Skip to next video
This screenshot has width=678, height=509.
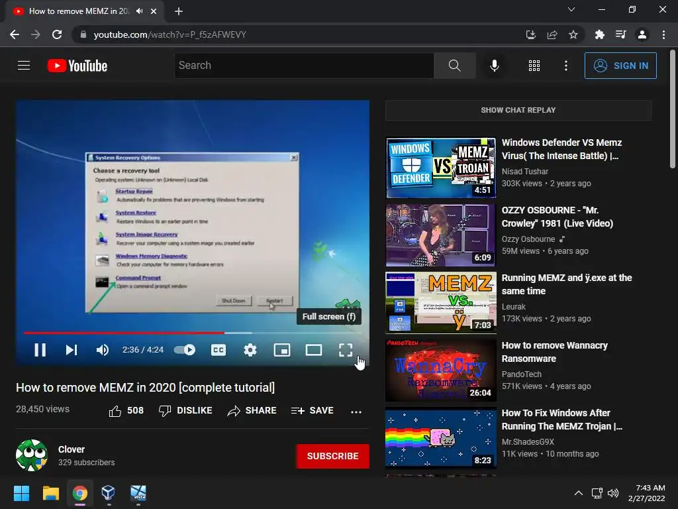(x=72, y=350)
